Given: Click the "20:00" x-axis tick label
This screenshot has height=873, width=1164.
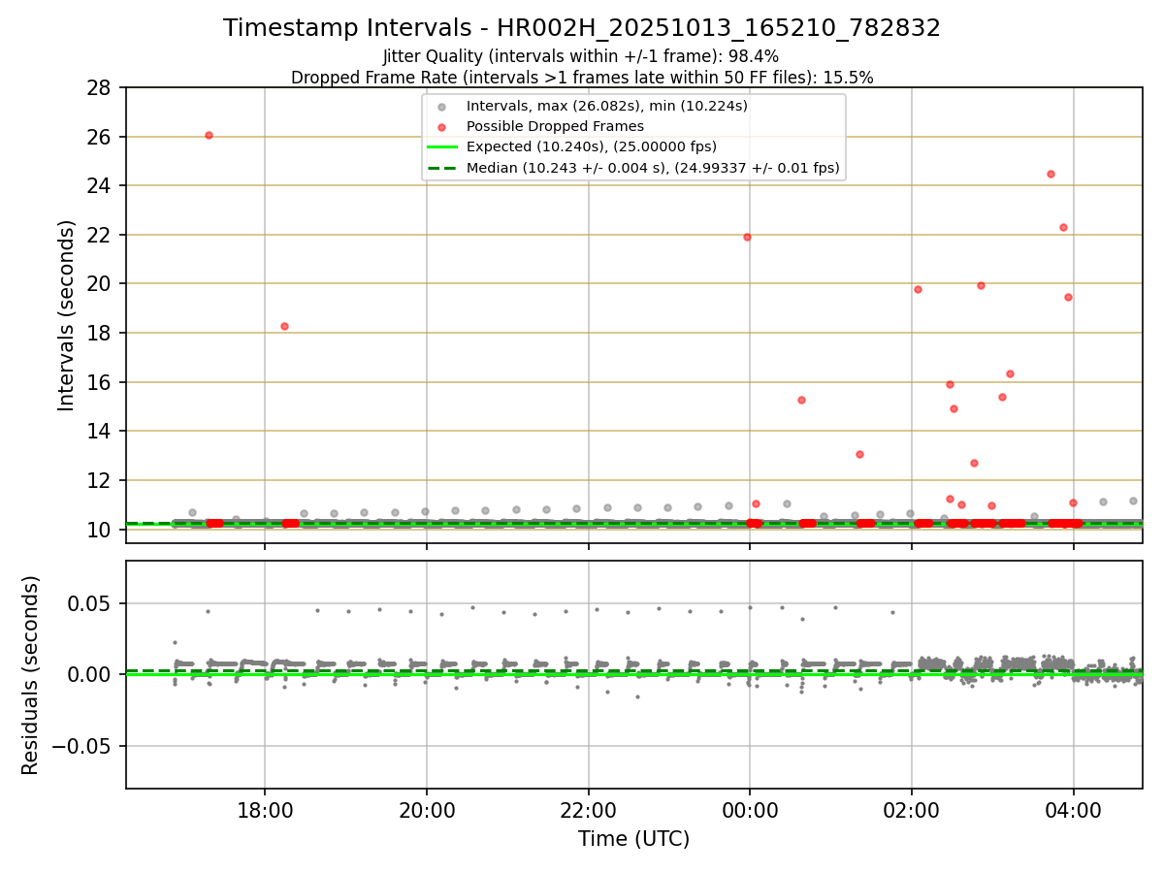Looking at the screenshot, I should (x=427, y=811).
